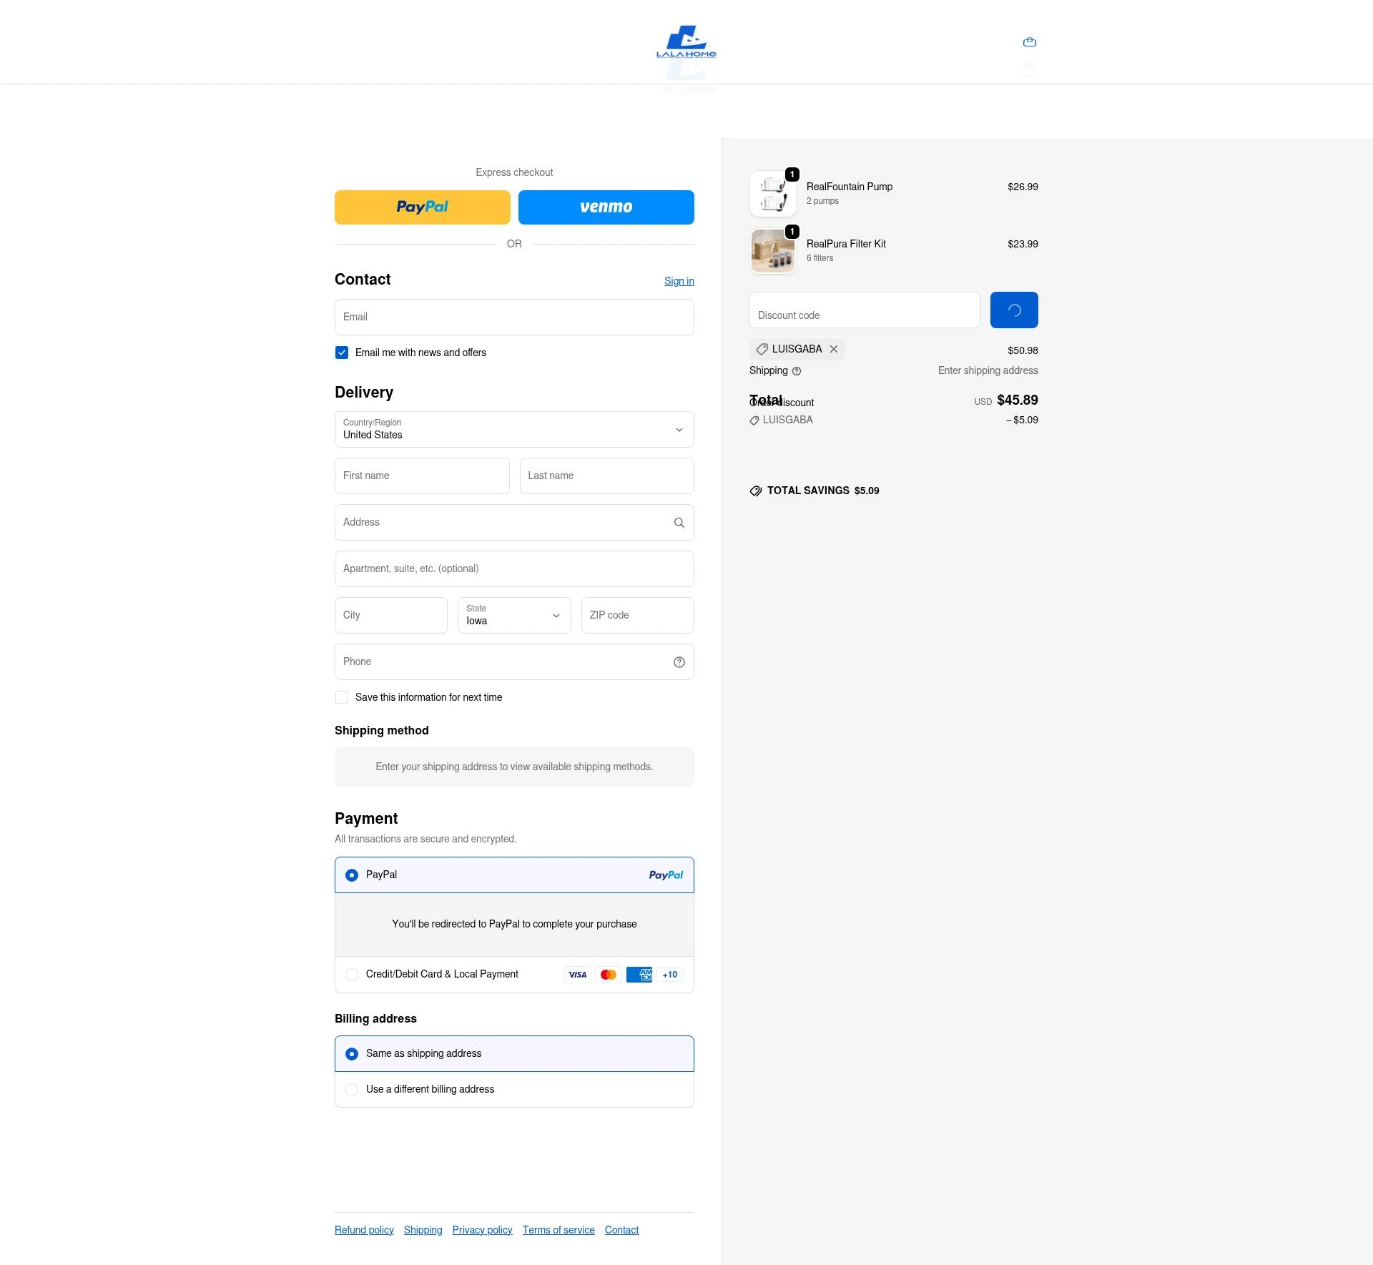
Task: Choose Credit/Debit Card & Local Payment option
Action: (x=352, y=975)
